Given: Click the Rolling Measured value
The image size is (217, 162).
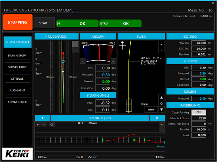Looking at the screenshot, I should (199, 98).
